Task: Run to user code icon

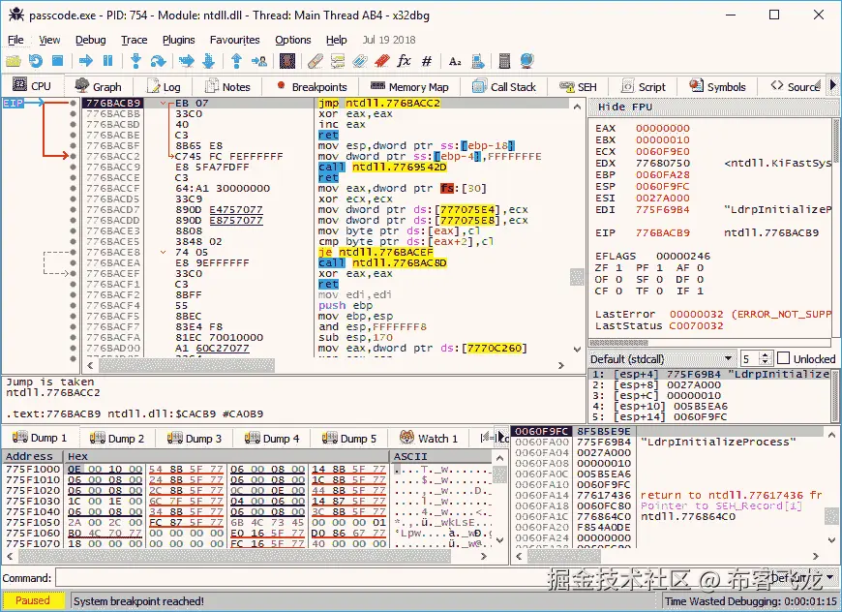Action: (259, 61)
